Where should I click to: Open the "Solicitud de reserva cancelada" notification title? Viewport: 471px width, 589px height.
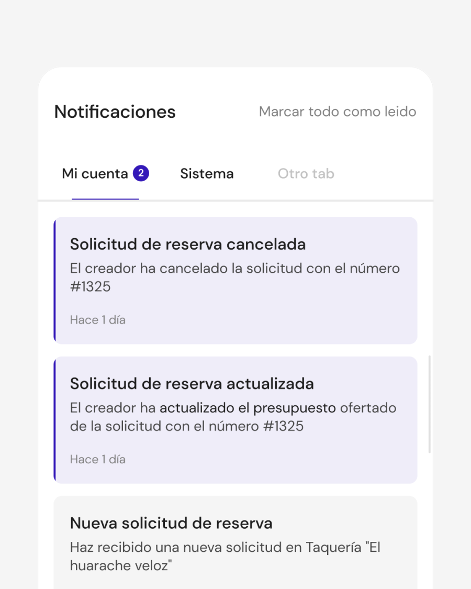tap(188, 245)
